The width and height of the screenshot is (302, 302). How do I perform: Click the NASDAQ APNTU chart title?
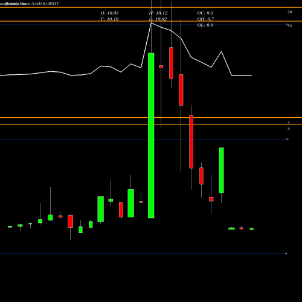click(x=45, y=4)
